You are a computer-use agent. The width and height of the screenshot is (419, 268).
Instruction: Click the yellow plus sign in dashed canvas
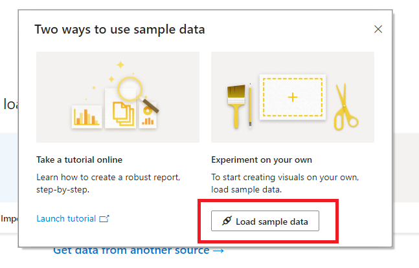point(293,98)
